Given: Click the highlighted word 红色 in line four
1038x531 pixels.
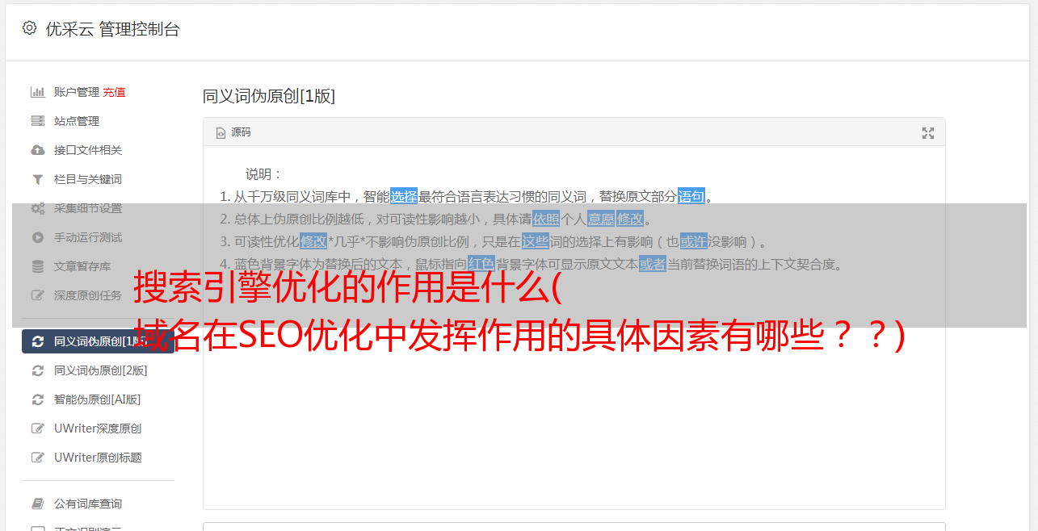Looking at the screenshot, I should [481, 264].
